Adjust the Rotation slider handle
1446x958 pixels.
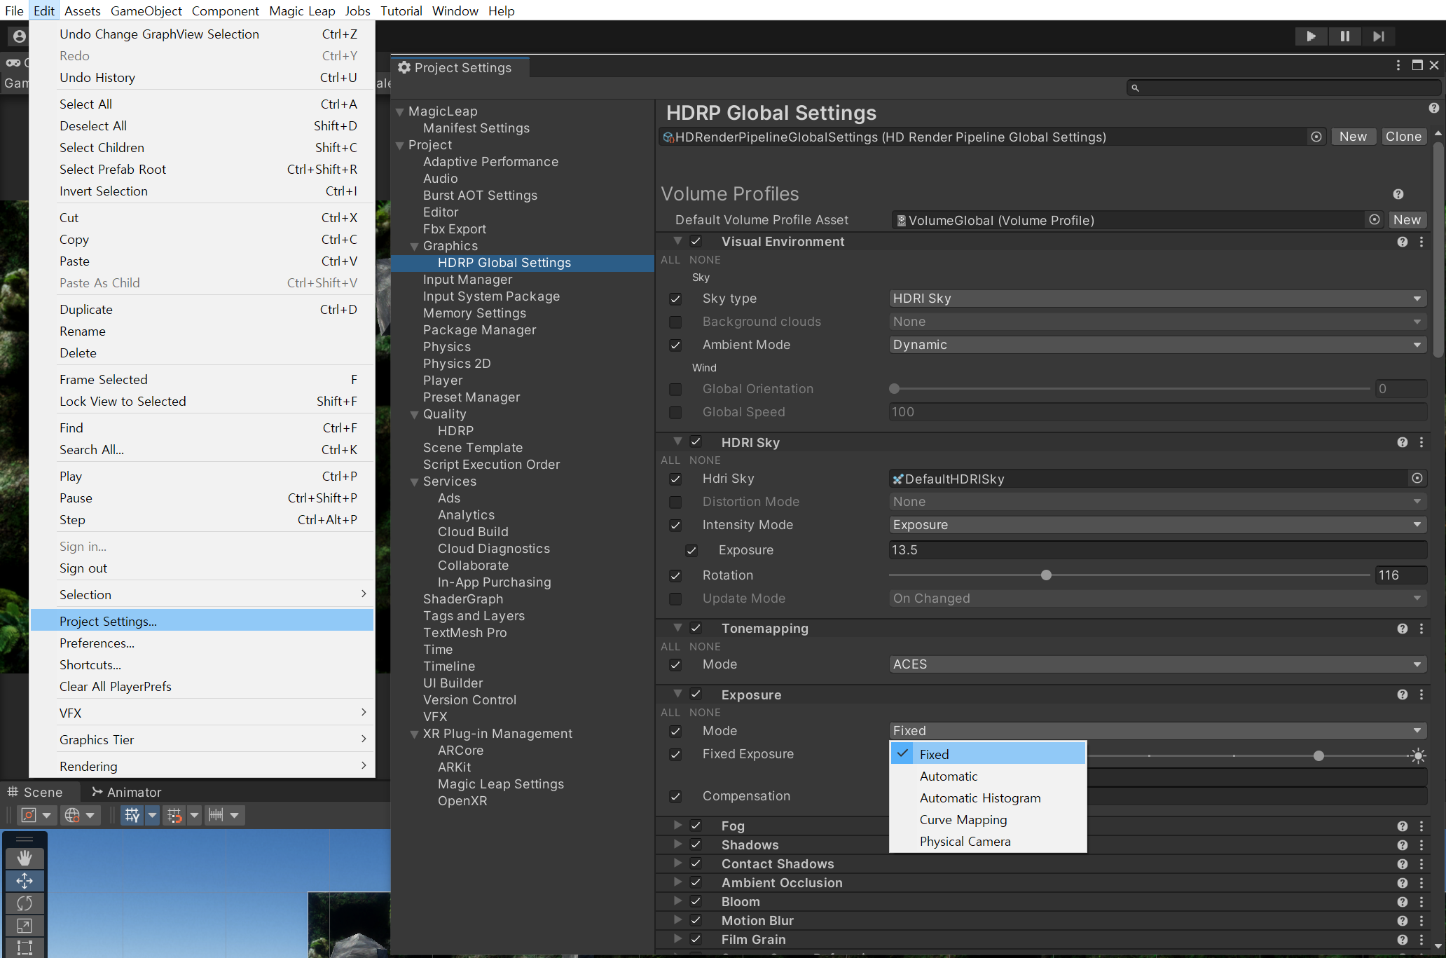pyautogui.click(x=1046, y=575)
